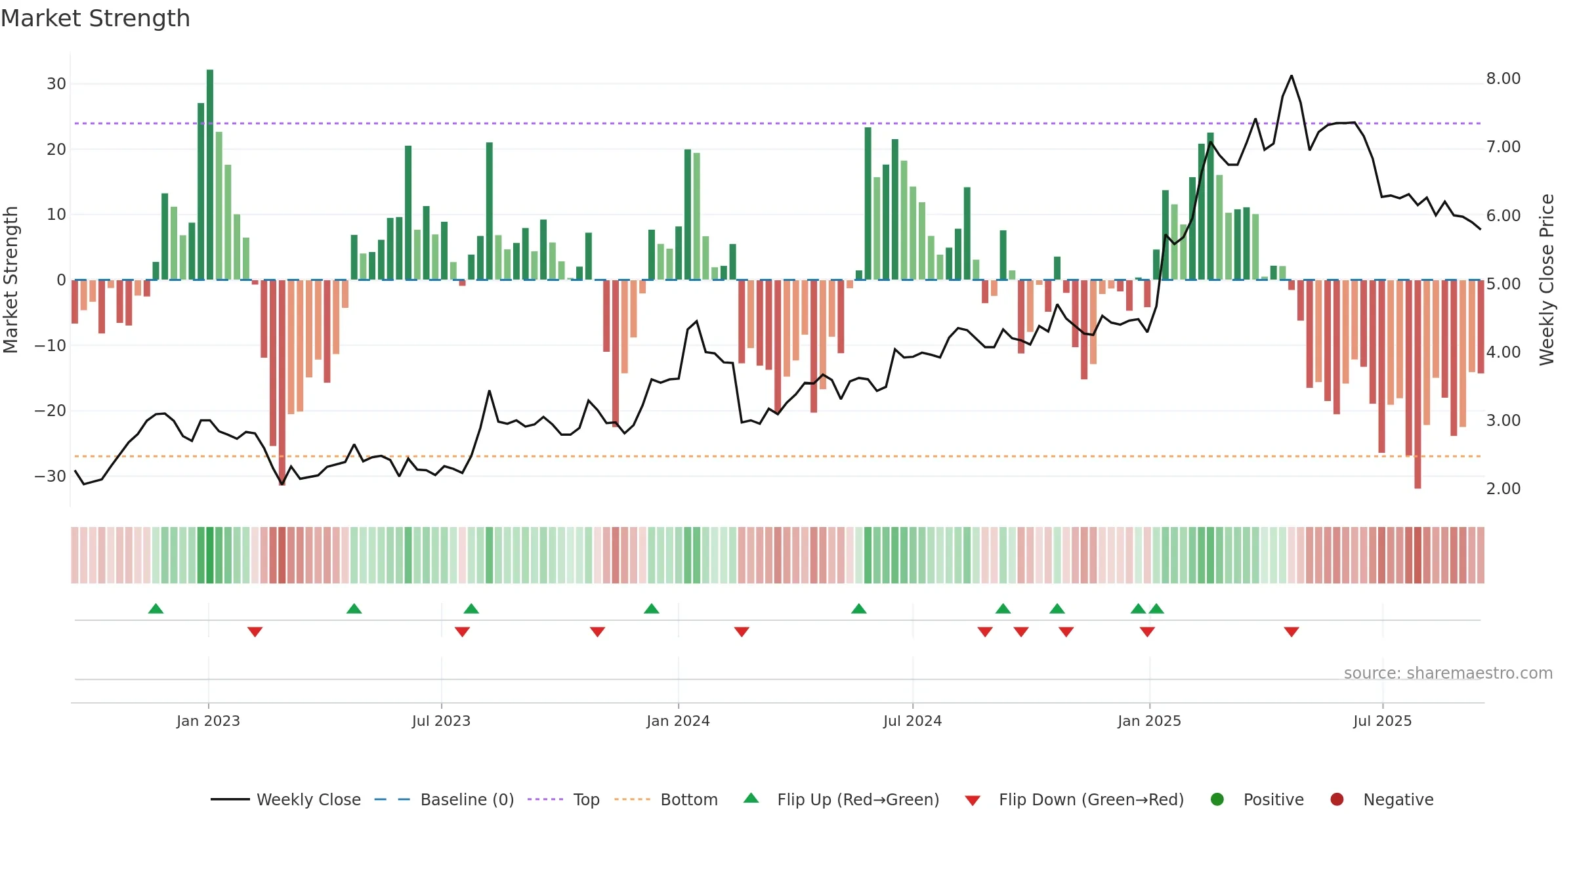Click the 30 tick on left axis
This screenshot has width=1575, height=886.
(56, 84)
